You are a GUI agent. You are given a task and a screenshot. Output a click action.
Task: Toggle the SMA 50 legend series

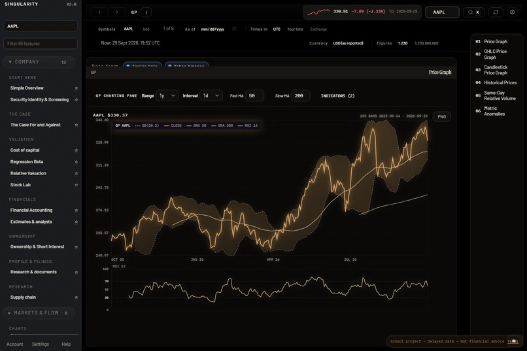point(197,125)
